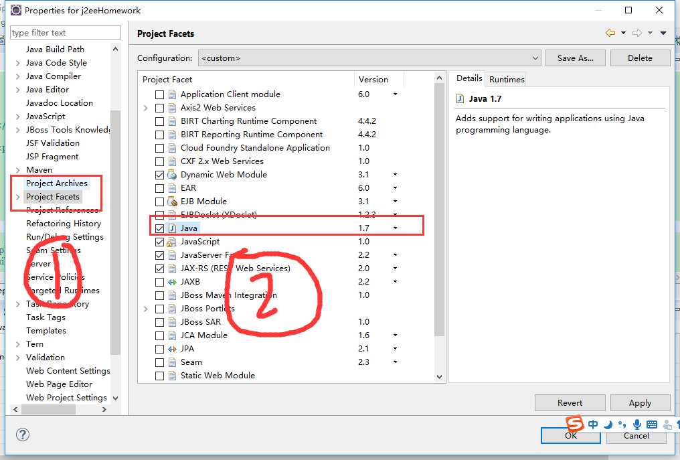680x460 pixels.
Task: Click the BIRT Charting Runtime Component icon
Action: coord(172,121)
